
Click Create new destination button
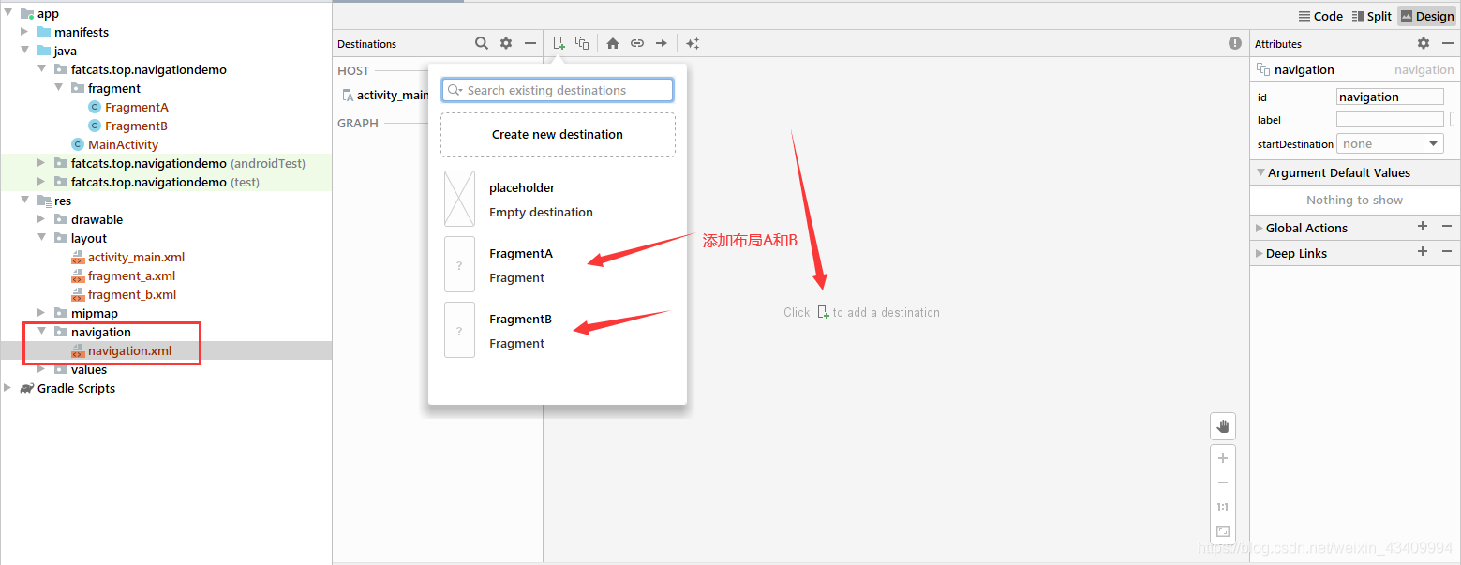pos(558,135)
